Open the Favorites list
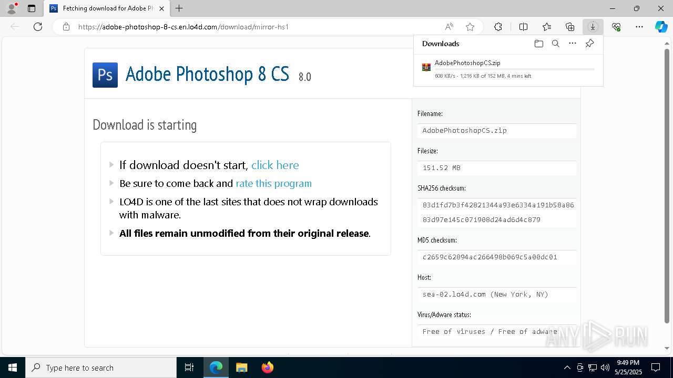This screenshot has width=673, height=378. (x=547, y=27)
